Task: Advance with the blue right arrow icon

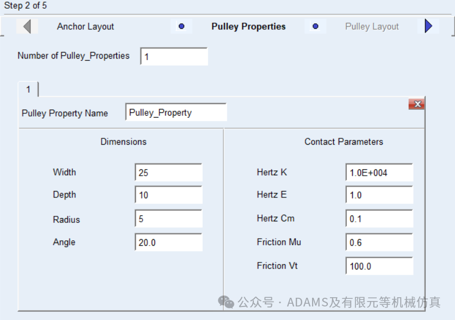Action: 428,26
